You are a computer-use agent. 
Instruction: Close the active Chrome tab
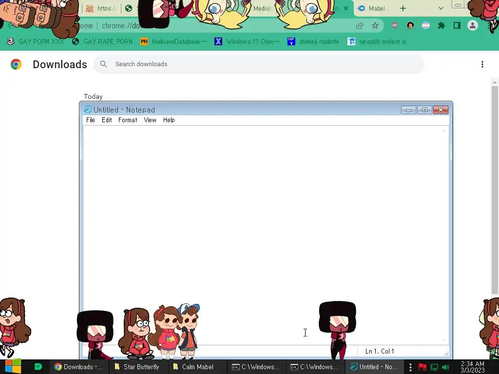tap(346, 9)
